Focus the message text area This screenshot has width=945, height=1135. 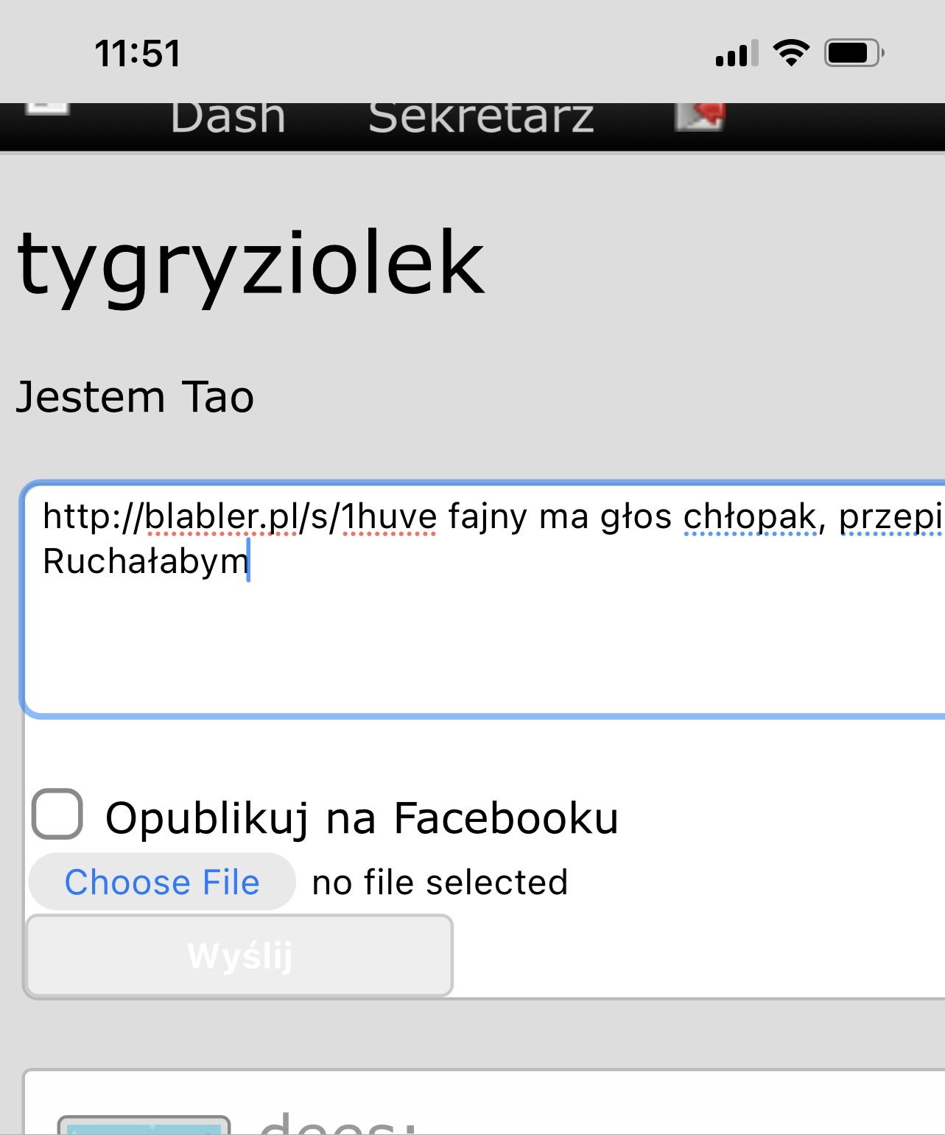click(x=484, y=600)
